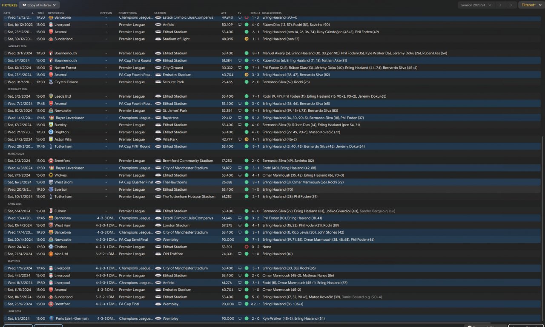
Task: Sort by the Competition column header
Action: 128,13
